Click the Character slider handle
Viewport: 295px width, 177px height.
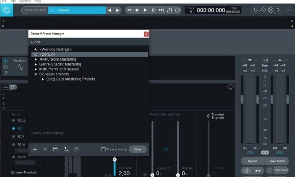(114, 160)
